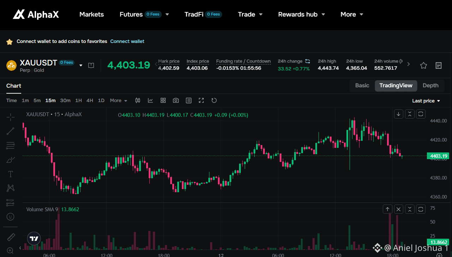Collapse the volume pane
The height and width of the screenshot is (257, 452).
coord(410,209)
